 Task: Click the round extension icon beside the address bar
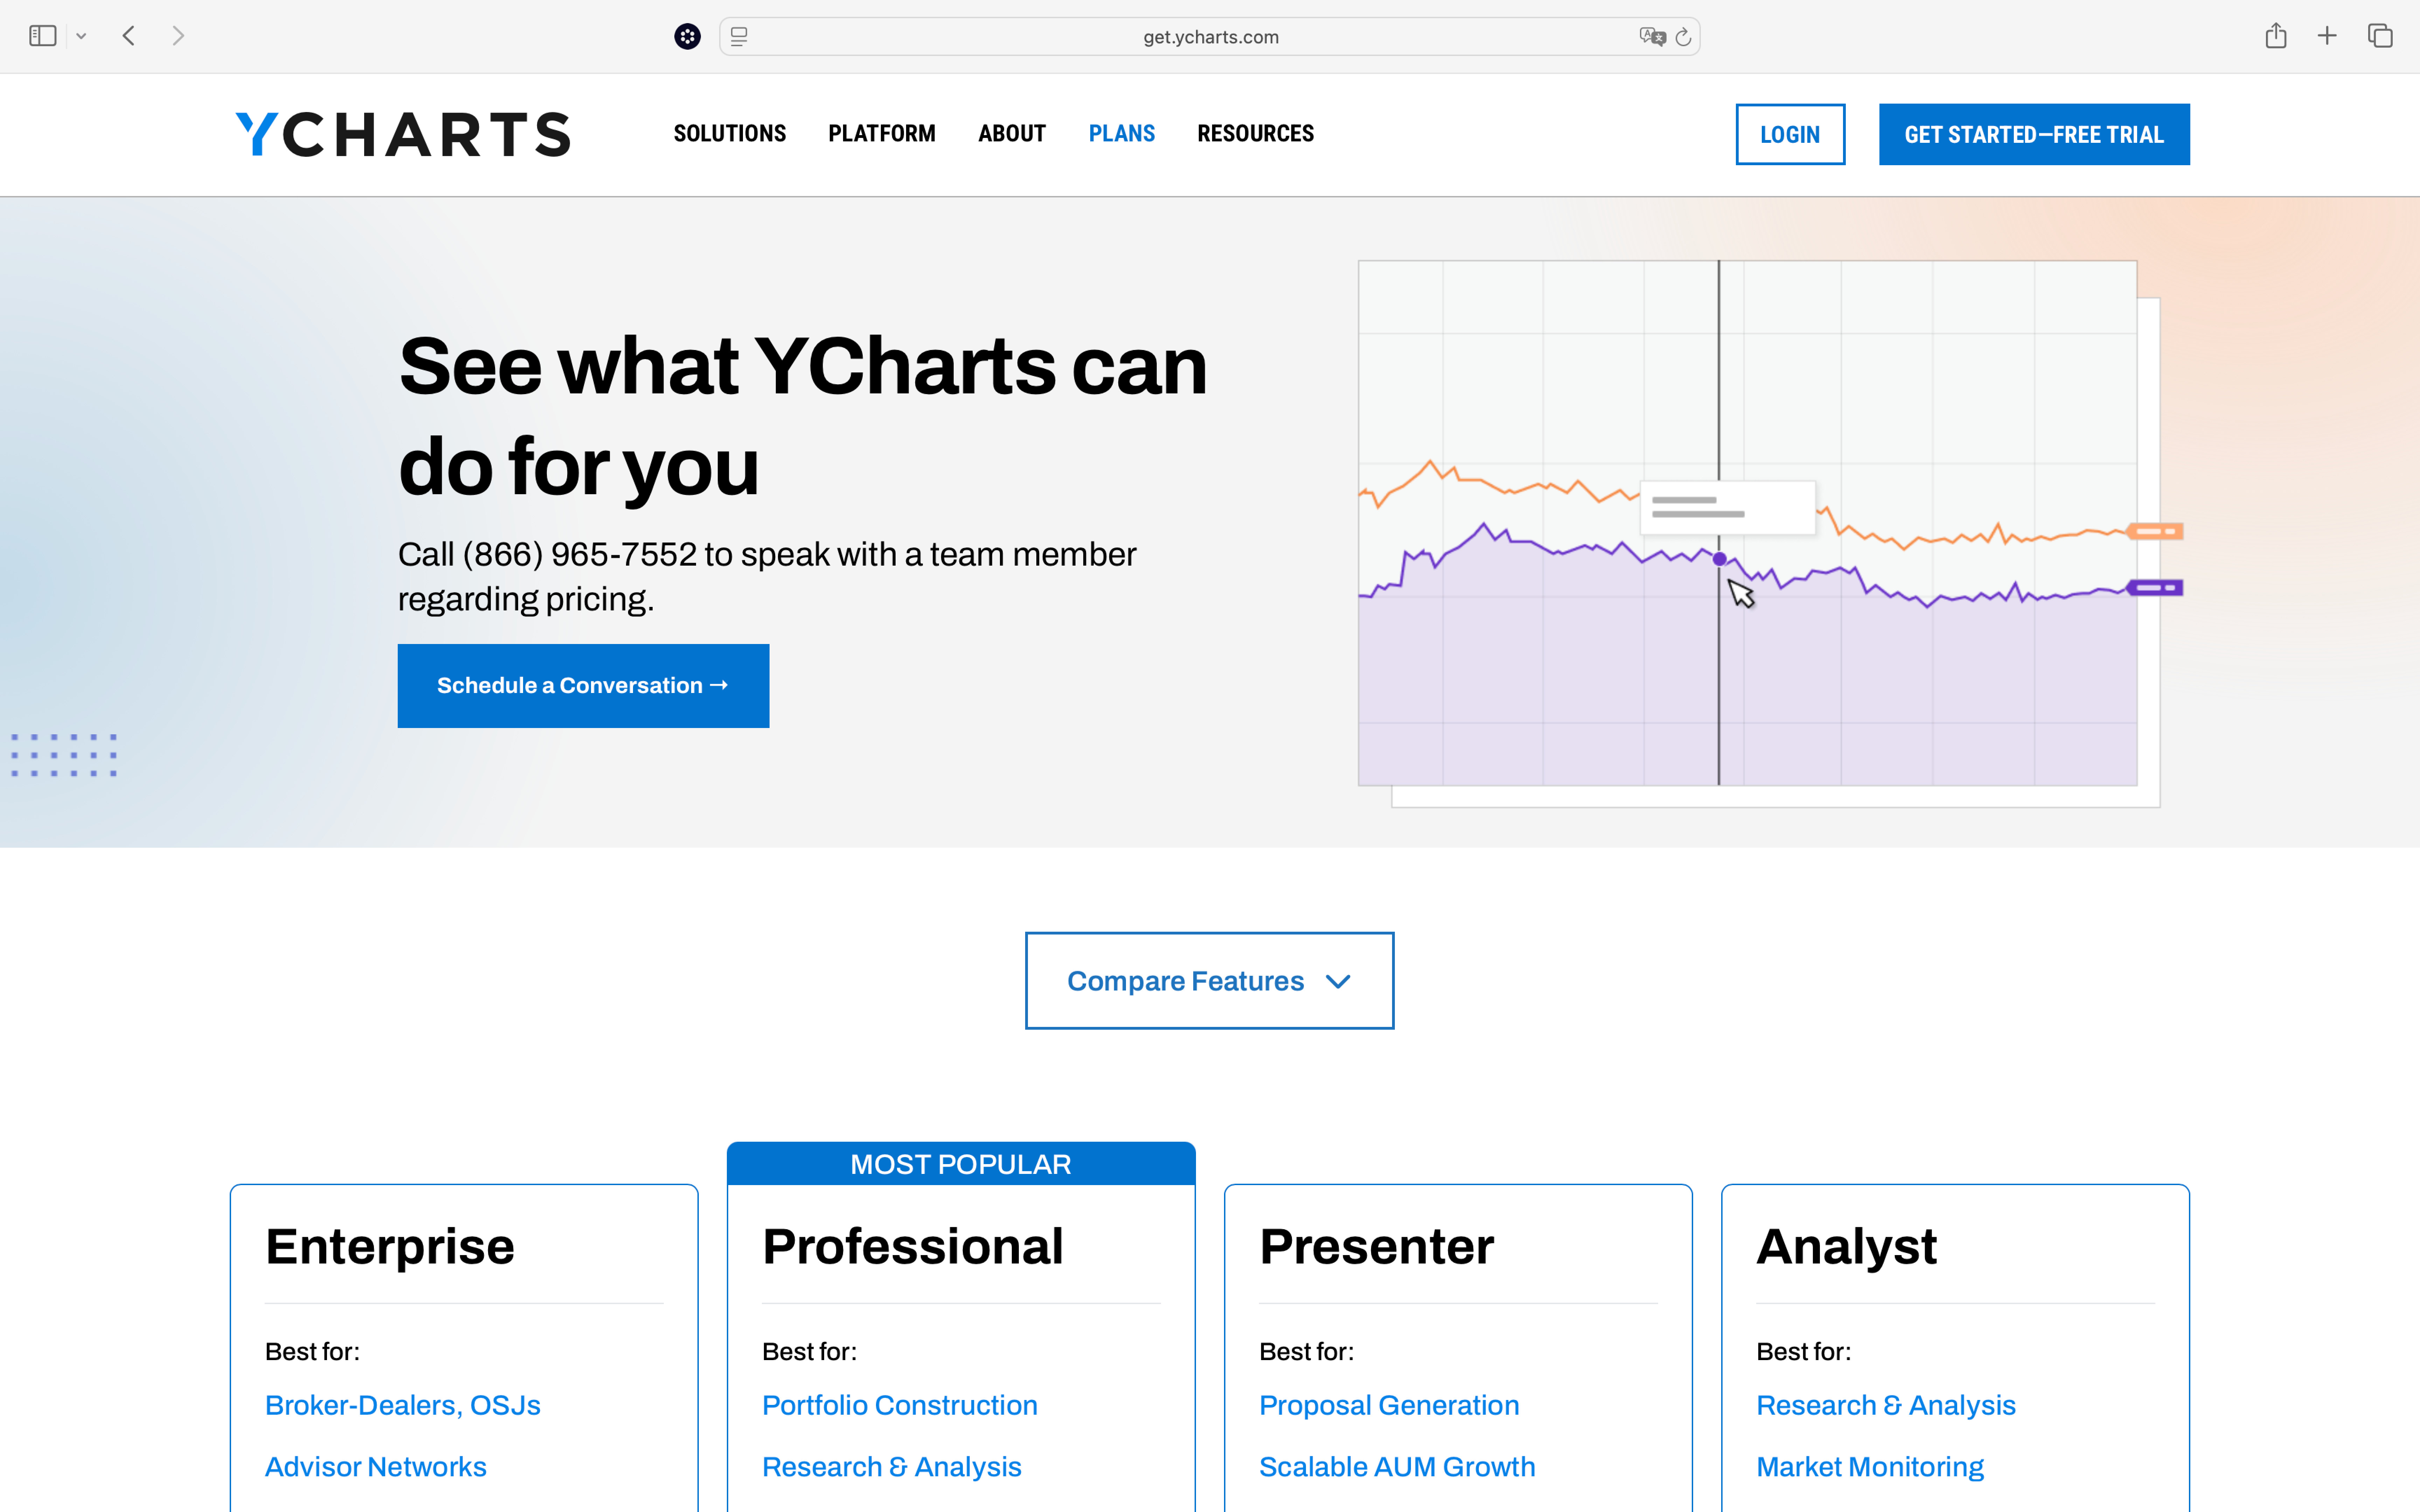pos(687,37)
